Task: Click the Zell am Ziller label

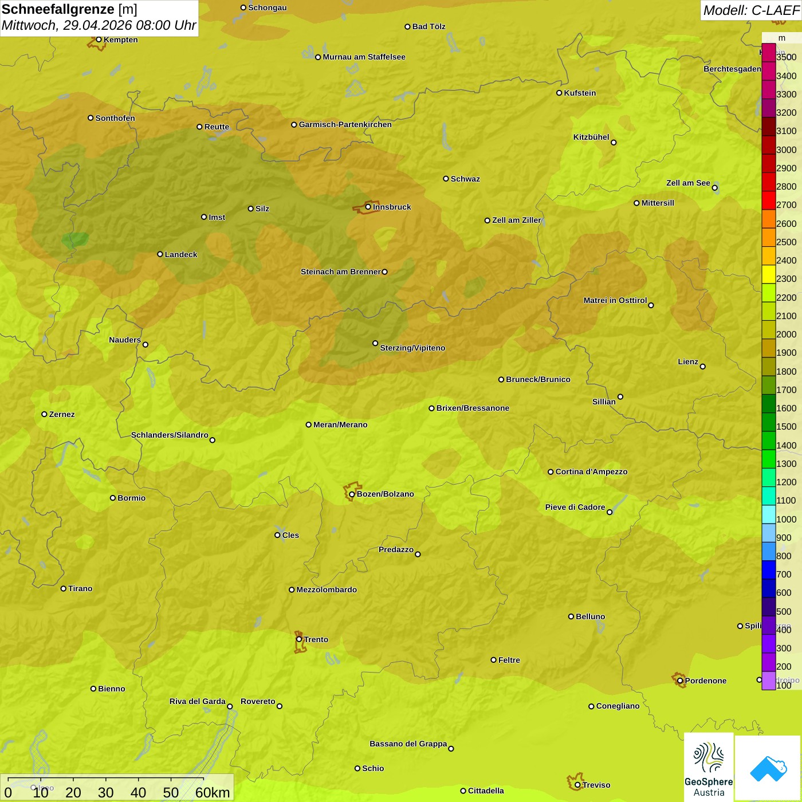Action: [x=517, y=220]
